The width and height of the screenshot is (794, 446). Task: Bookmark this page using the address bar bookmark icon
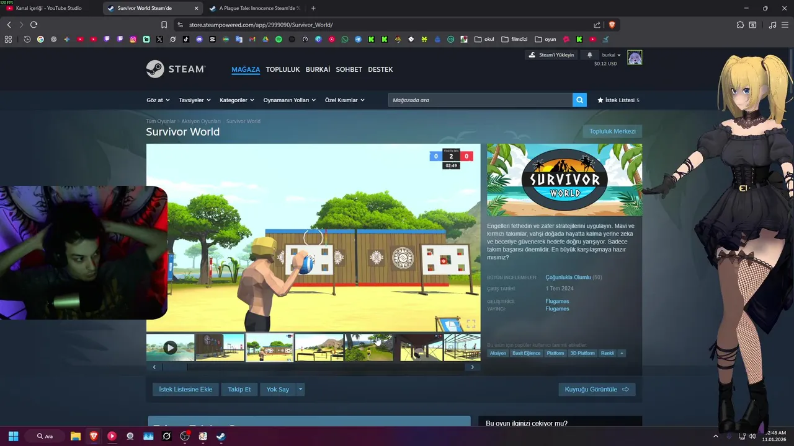click(164, 25)
